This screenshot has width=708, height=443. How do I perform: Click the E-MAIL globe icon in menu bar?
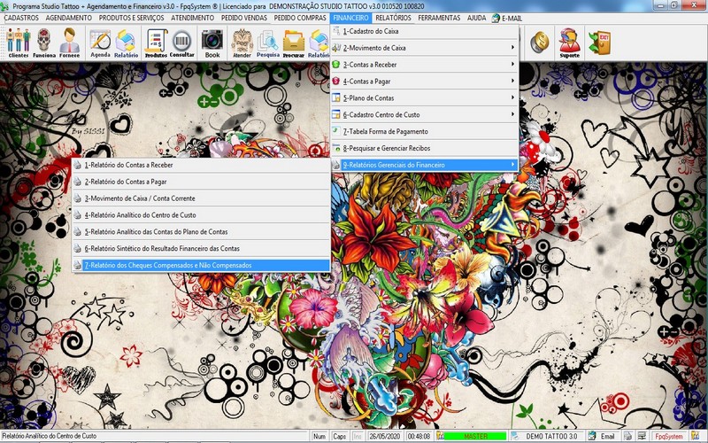click(496, 18)
